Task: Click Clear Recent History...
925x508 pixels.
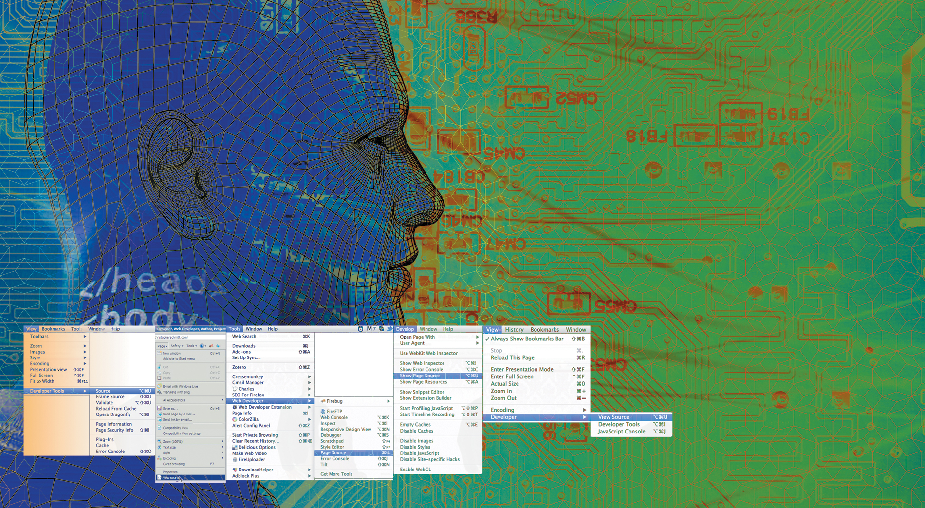Action: point(256,441)
